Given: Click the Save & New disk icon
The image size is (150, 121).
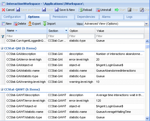Looking at the screenshot, I should (57, 10).
